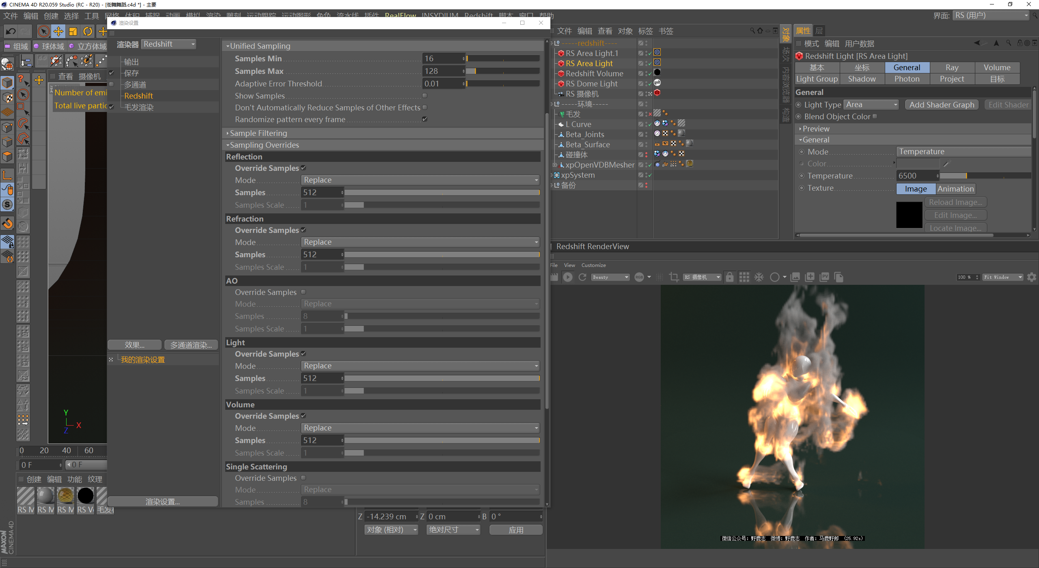Click the 效果... button

point(134,345)
